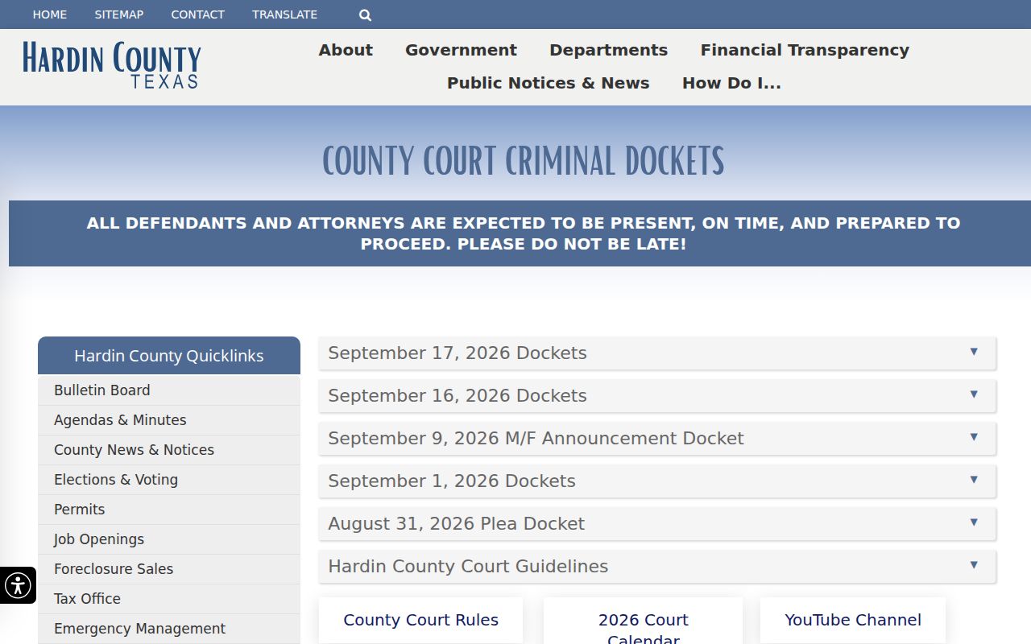Open Job Openings quicklink
The width and height of the screenshot is (1031, 644).
pyautogui.click(x=169, y=539)
